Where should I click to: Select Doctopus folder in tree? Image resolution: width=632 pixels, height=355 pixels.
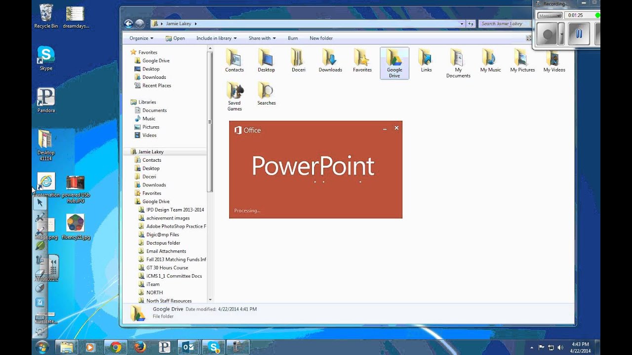coord(163,243)
